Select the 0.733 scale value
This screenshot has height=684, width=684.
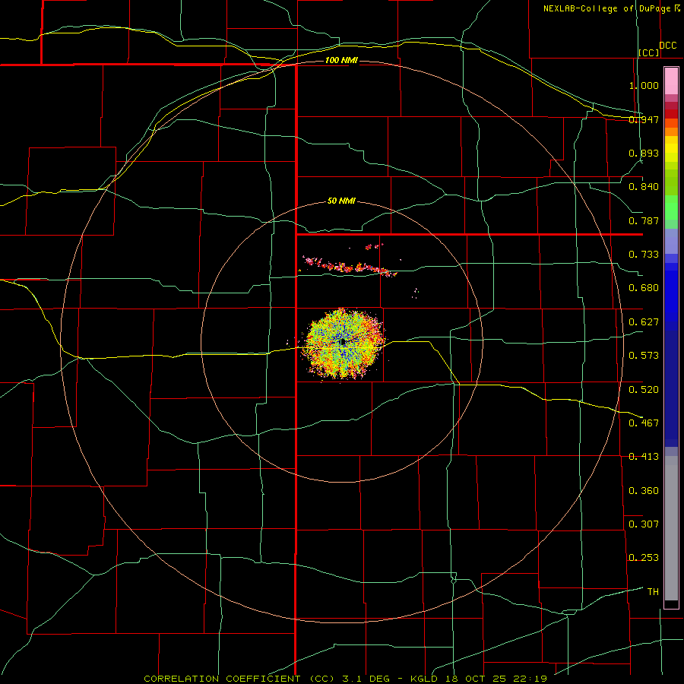coord(644,255)
